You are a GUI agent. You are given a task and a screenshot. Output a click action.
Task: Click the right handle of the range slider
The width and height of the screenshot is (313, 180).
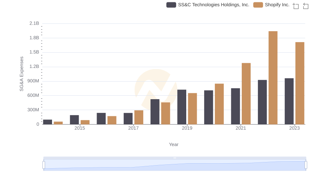pos(306,165)
